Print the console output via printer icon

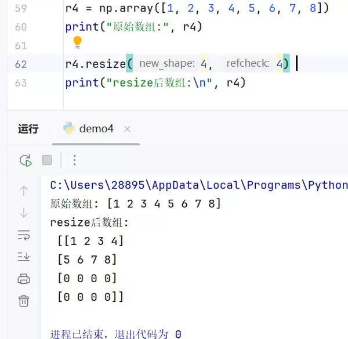[x=24, y=279]
